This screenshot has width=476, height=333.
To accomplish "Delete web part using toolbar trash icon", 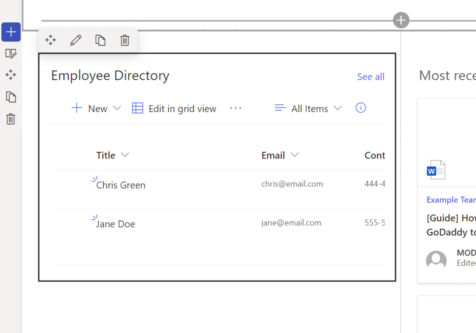I will tap(125, 40).
